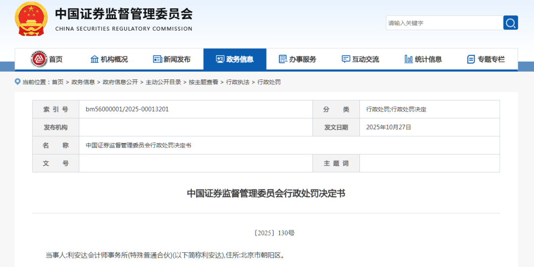
Task: Click the 发文日期 label cell
Action: [336, 127]
